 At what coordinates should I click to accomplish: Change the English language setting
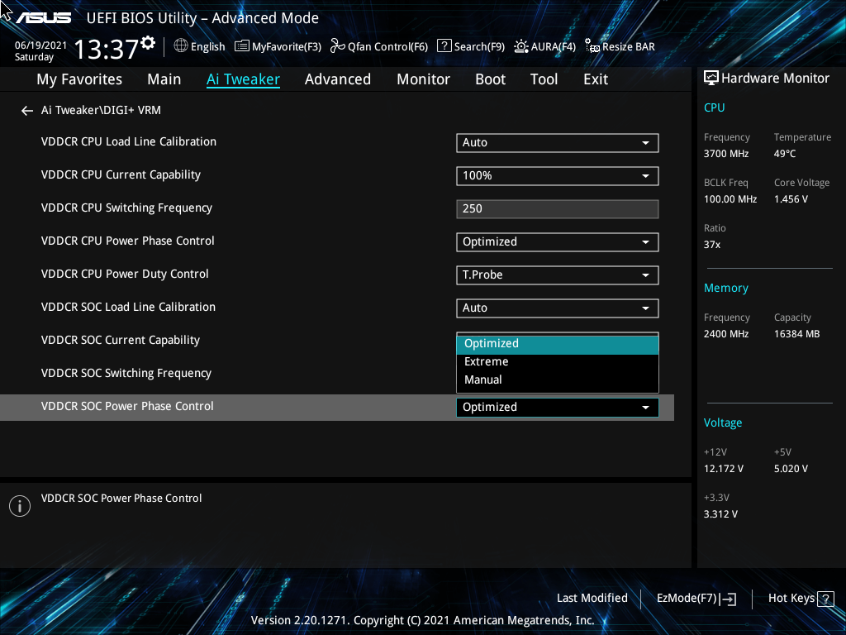[199, 46]
